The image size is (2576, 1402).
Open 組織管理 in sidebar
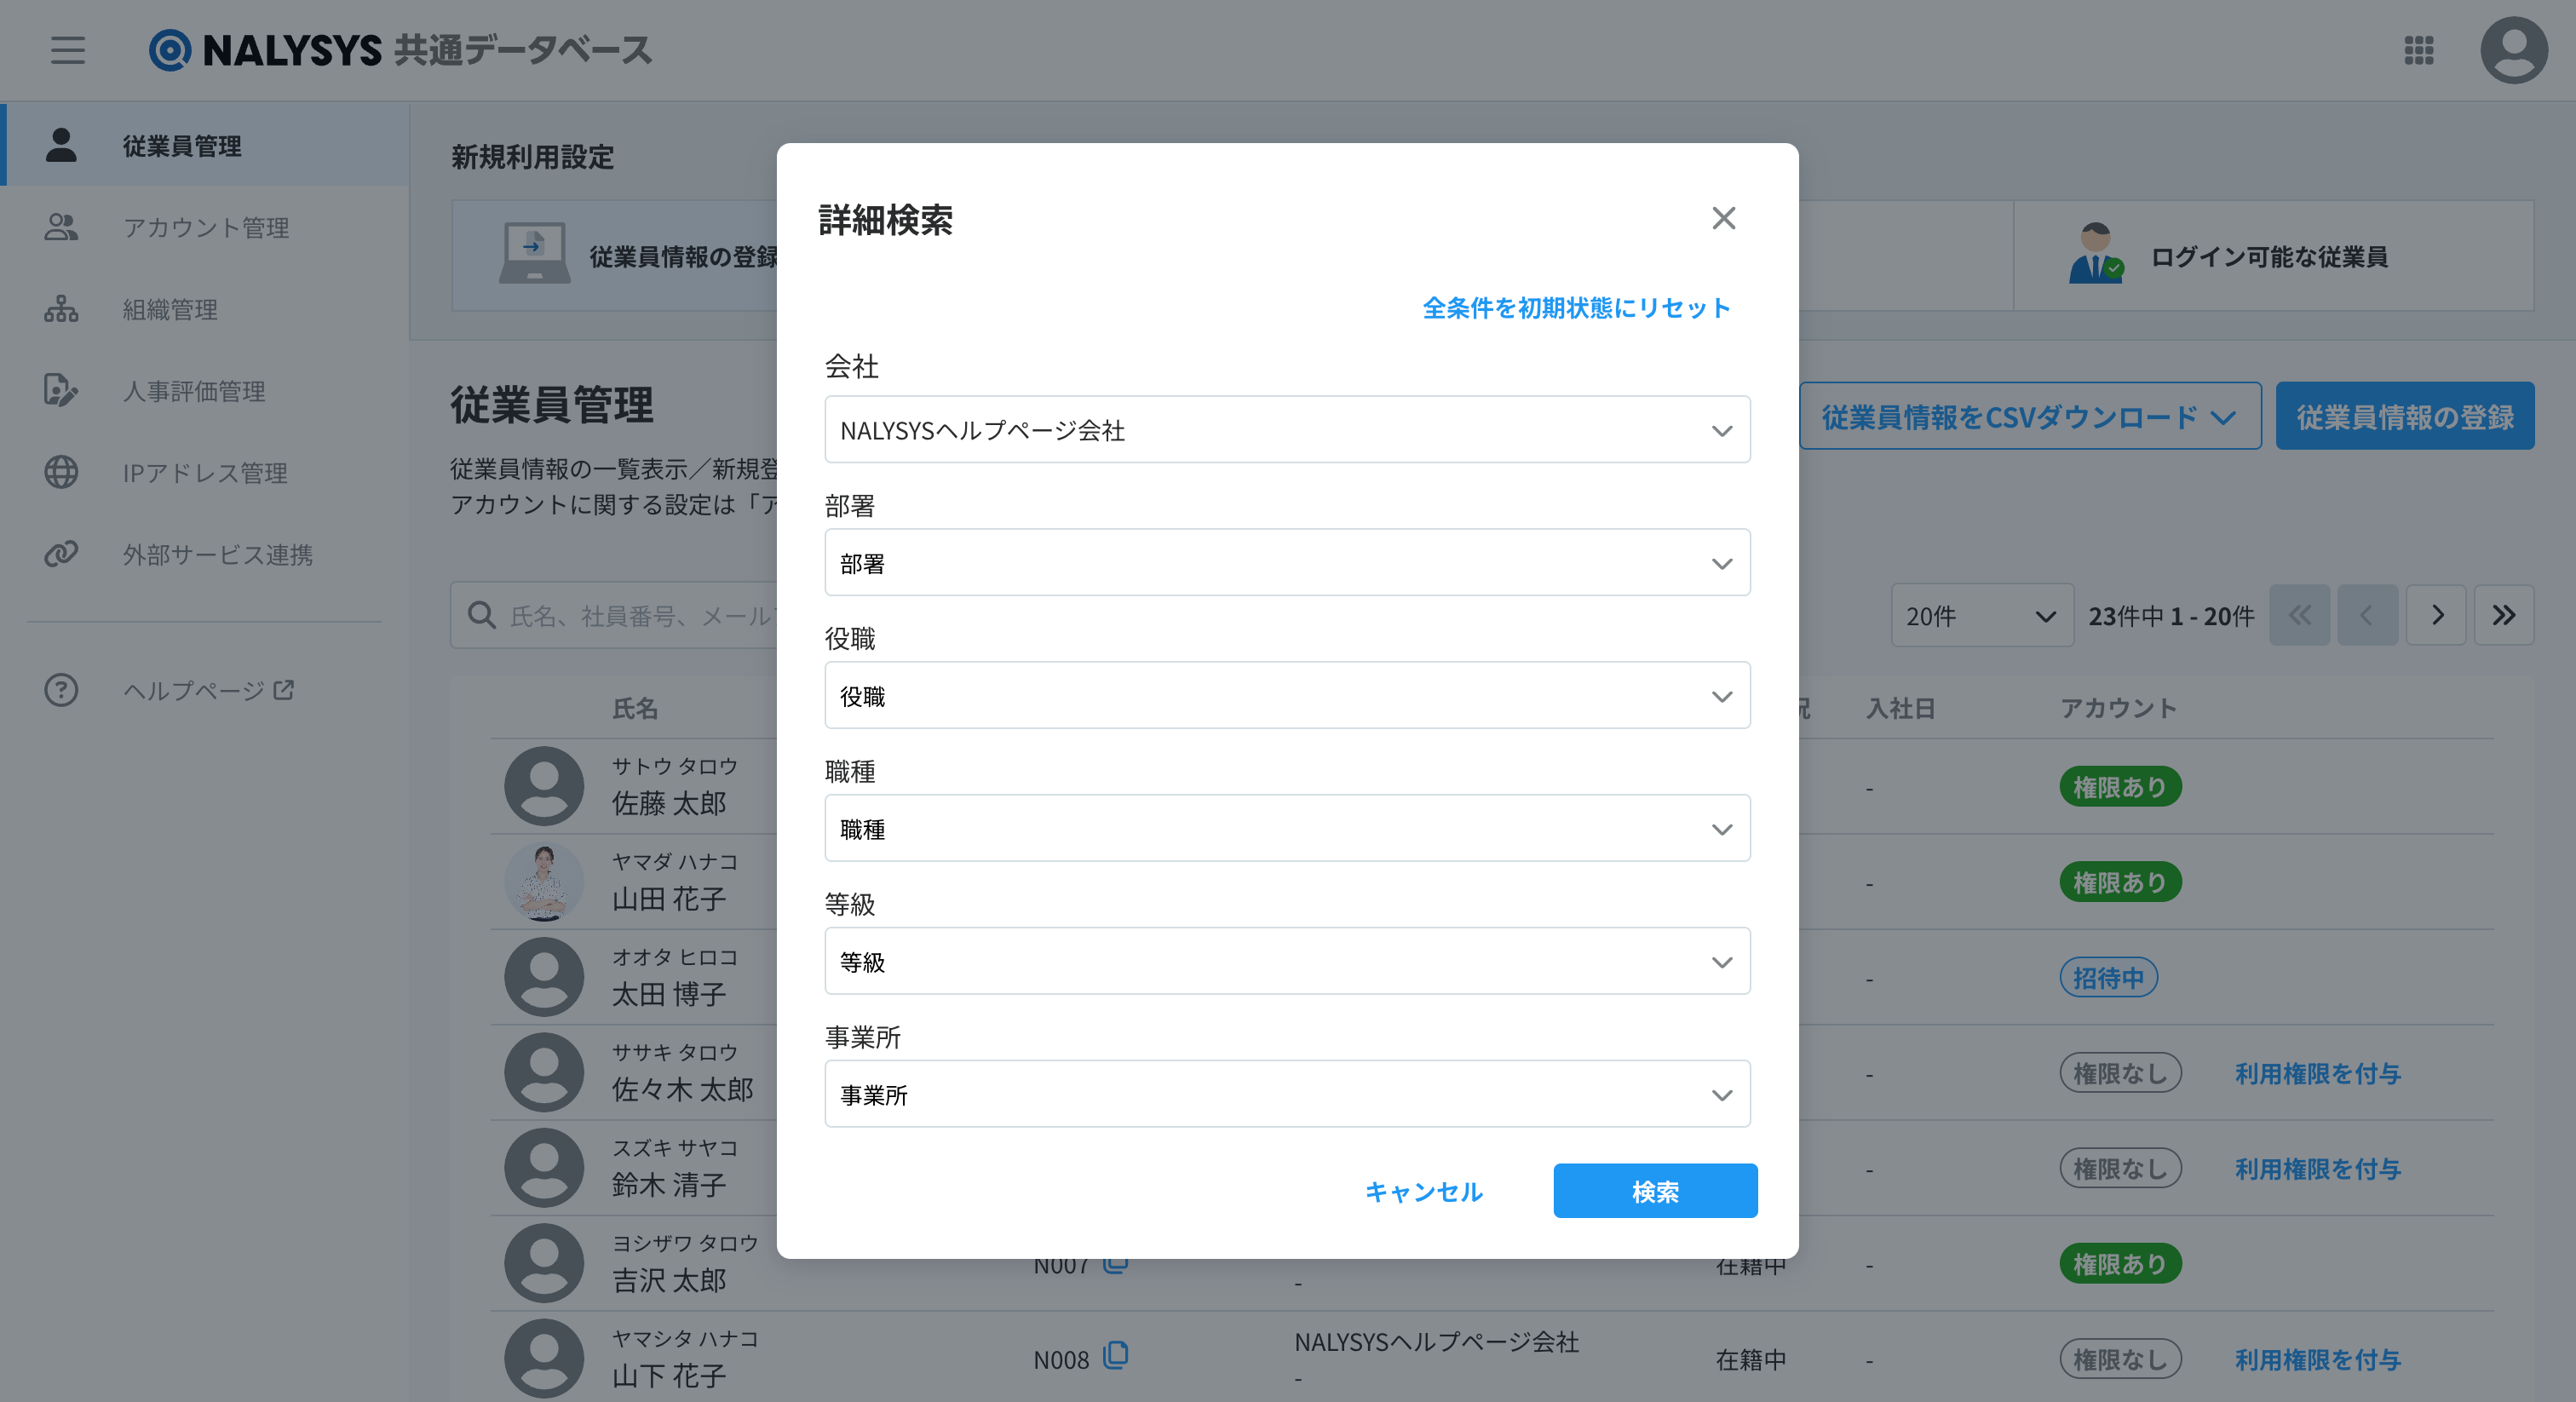pyautogui.click(x=170, y=310)
